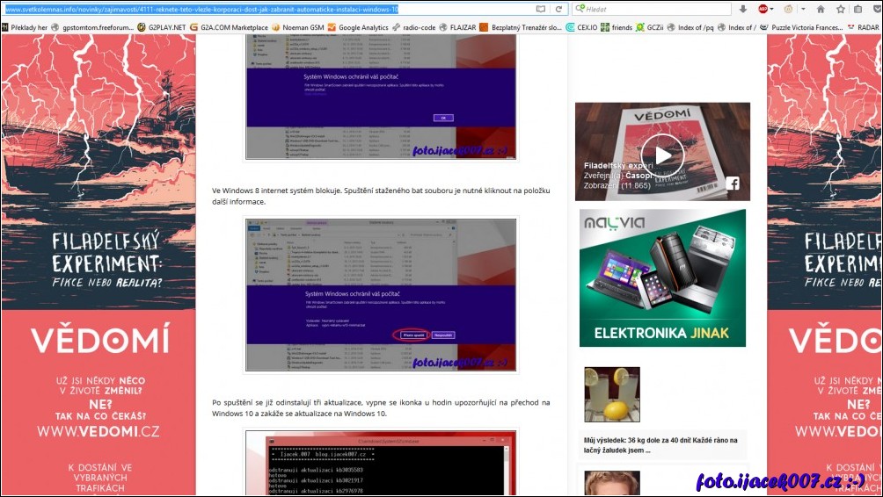Click the Facebook logo on video widget
The width and height of the screenshot is (883, 497).
pyautogui.click(x=732, y=184)
